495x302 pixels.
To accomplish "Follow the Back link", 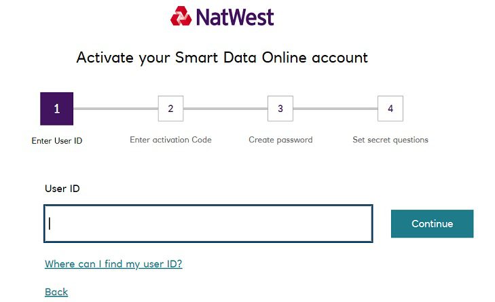I will point(56,292).
